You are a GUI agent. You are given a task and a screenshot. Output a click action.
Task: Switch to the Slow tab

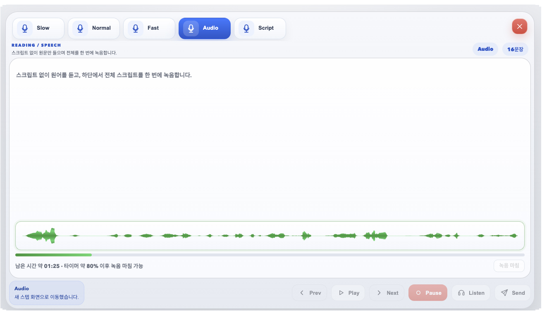coord(38,28)
